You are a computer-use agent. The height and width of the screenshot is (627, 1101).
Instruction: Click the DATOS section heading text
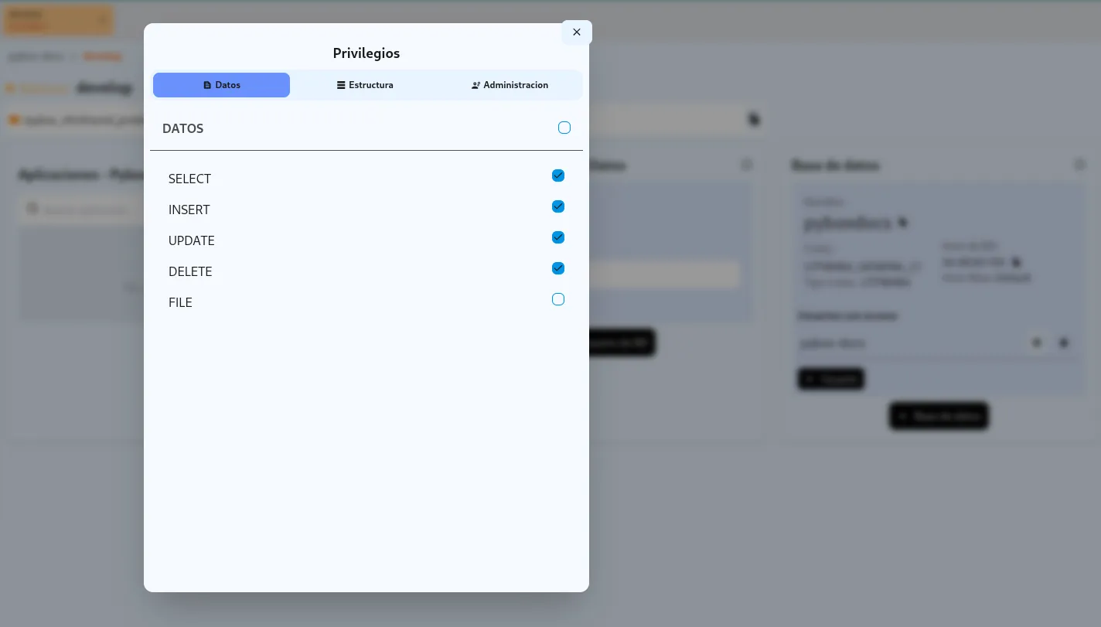click(183, 128)
